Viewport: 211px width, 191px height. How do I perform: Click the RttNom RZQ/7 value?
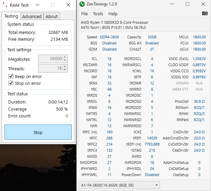click(x=199, y=108)
